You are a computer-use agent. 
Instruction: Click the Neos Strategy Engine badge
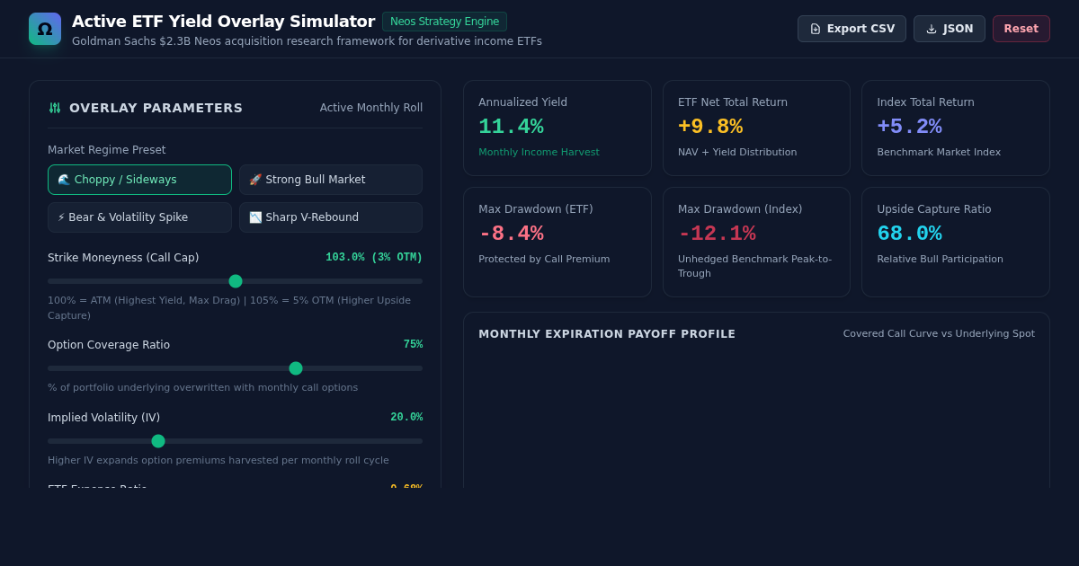[x=444, y=22]
